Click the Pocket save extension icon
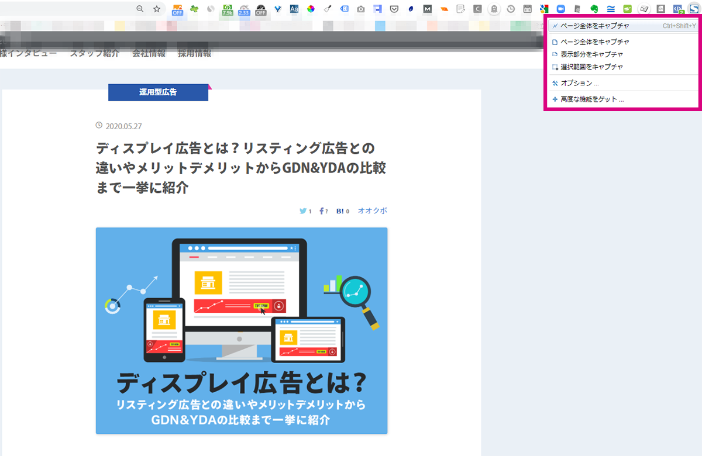Image resolution: width=702 pixels, height=456 pixels. 394,9
